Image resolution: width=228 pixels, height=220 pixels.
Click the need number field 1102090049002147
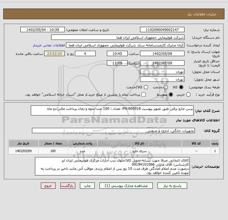click(x=162, y=30)
